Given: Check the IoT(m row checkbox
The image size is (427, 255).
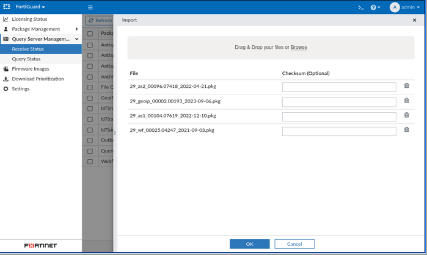Looking at the screenshot, I should pyautogui.click(x=90, y=109).
